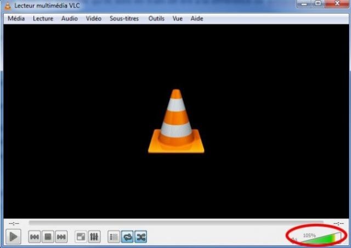Open the Média menu
The width and height of the screenshot is (351, 248).
[16, 19]
